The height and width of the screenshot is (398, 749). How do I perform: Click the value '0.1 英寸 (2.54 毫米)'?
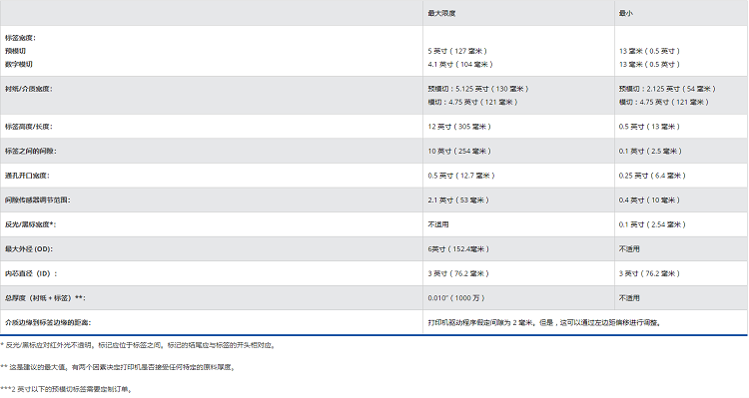click(x=652, y=224)
